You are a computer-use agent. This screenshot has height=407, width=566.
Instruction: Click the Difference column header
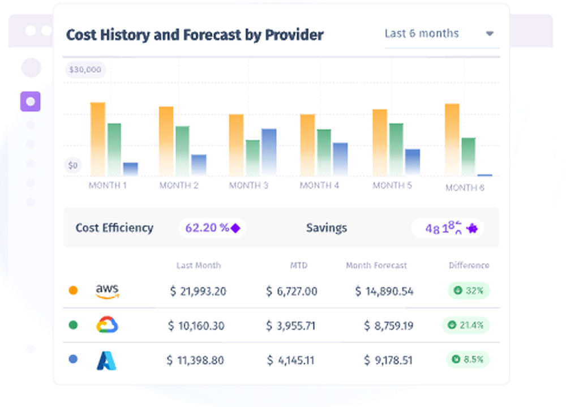coord(469,265)
